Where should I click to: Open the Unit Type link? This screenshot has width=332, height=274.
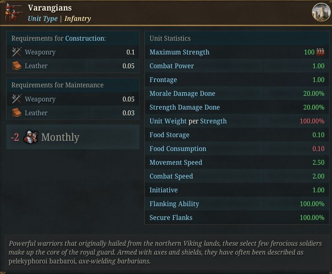click(x=43, y=19)
